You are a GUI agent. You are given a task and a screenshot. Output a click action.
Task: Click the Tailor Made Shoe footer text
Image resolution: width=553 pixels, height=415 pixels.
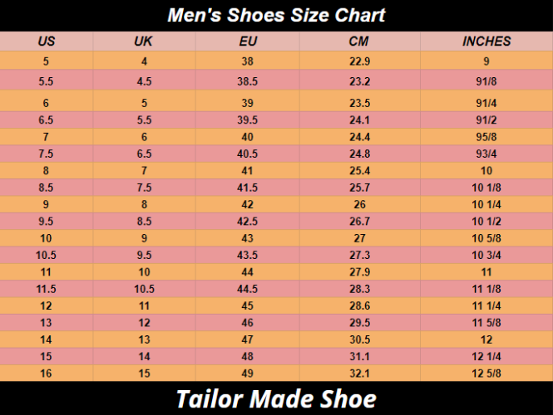click(276, 398)
